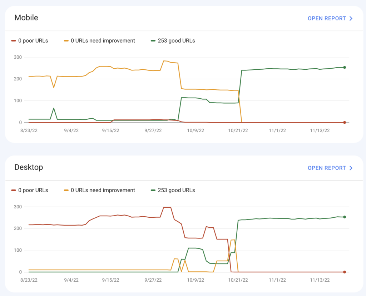The height and width of the screenshot is (296, 366).
Task: Click the 9/15/22 date label on Desktop chart
Action: (111, 280)
